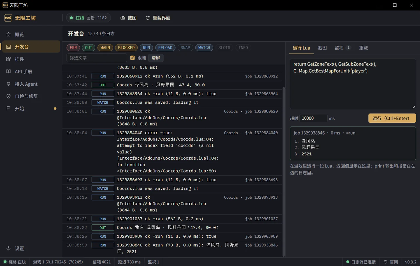
Task: Click inside the Lua code editor
Action: tap(353, 84)
